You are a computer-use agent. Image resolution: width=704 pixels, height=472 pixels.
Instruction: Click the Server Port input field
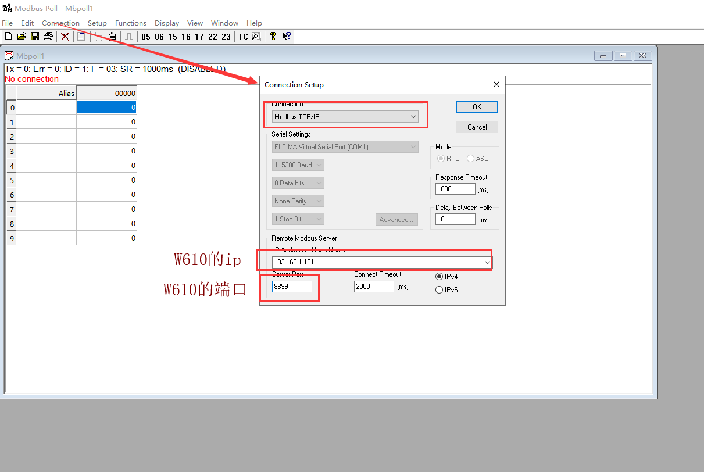click(x=292, y=287)
